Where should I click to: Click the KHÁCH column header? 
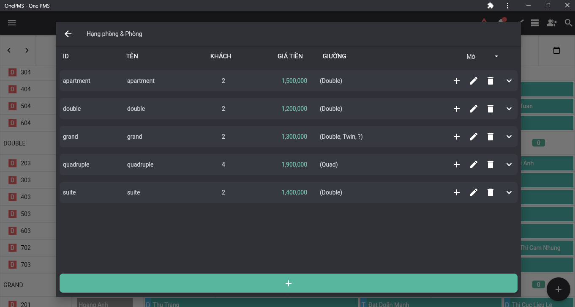click(x=221, y=56)
